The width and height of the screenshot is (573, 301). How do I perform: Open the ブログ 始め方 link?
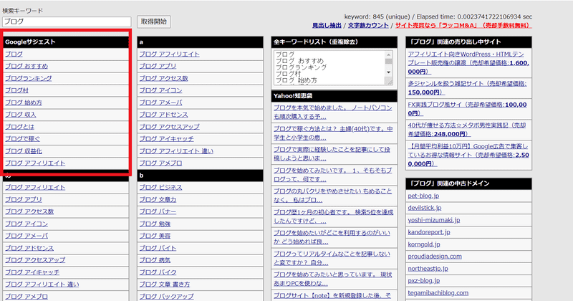pyautogui.click(x=24, y=102)
